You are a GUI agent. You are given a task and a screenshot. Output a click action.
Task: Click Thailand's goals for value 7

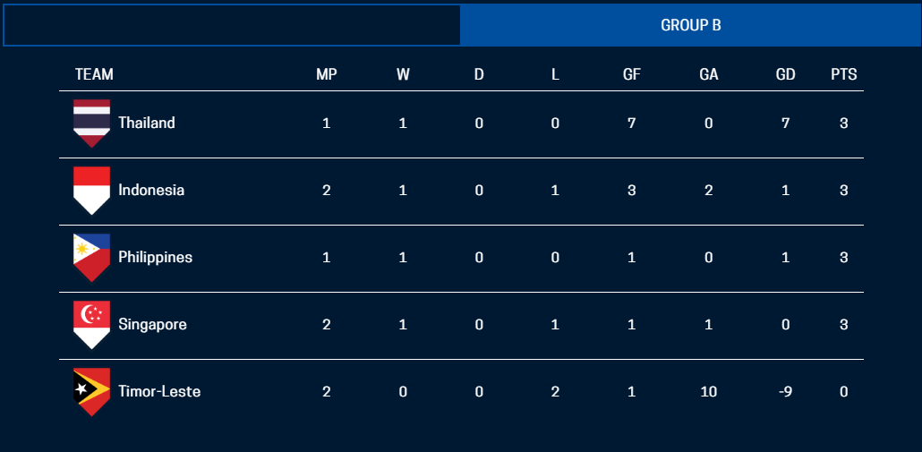point(632,124)
